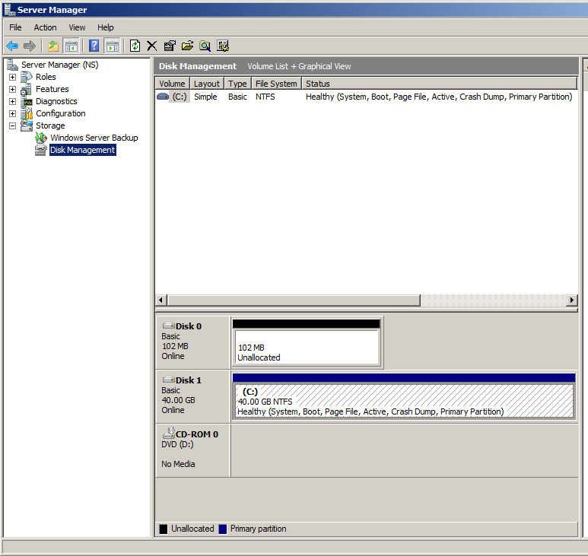Click the Disk 0 label panel

pos(192,343)
